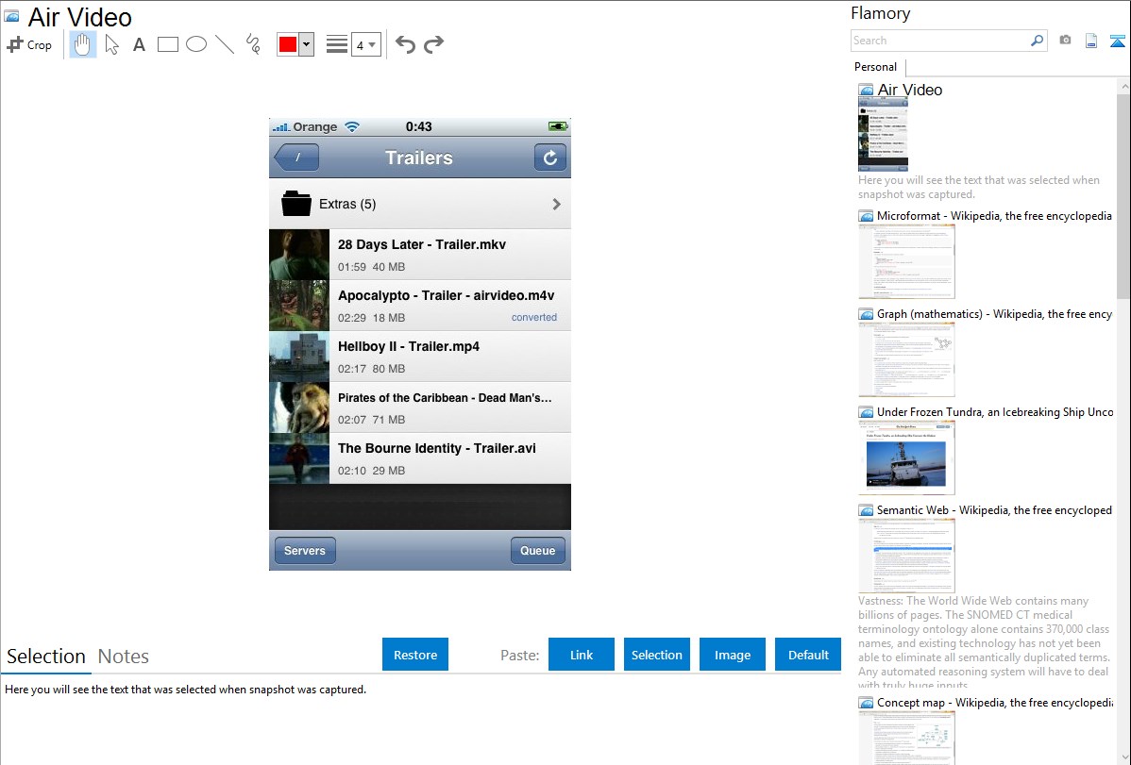This screenshot has width=1131, height=765.
Task: Click the line thickness icon
Action: point(337,44)
